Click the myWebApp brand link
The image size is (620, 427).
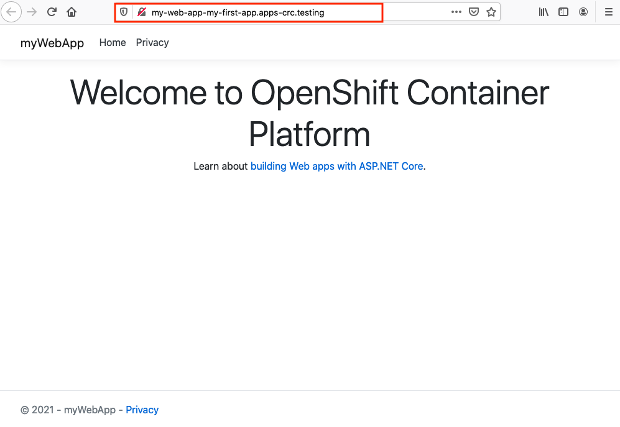tap(52, 43)
